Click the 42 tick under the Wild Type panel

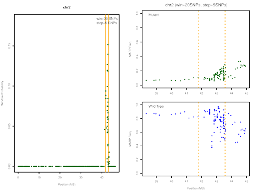[x=201, y=181]
